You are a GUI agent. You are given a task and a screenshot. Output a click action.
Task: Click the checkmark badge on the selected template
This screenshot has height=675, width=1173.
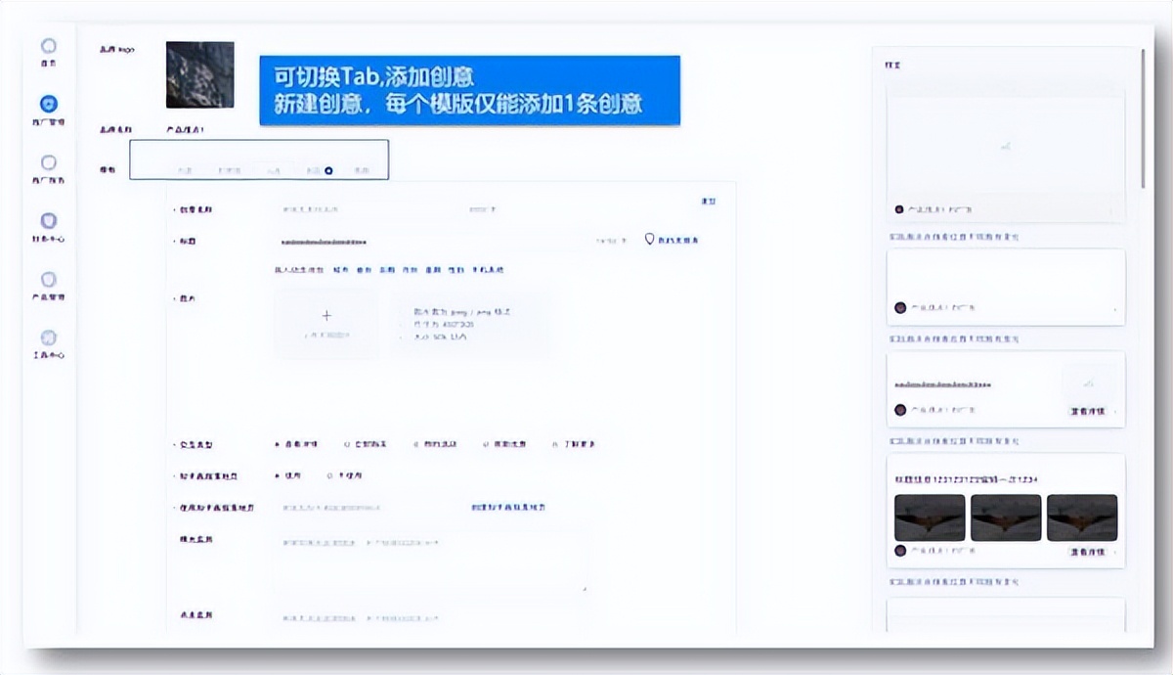point(327,169)
